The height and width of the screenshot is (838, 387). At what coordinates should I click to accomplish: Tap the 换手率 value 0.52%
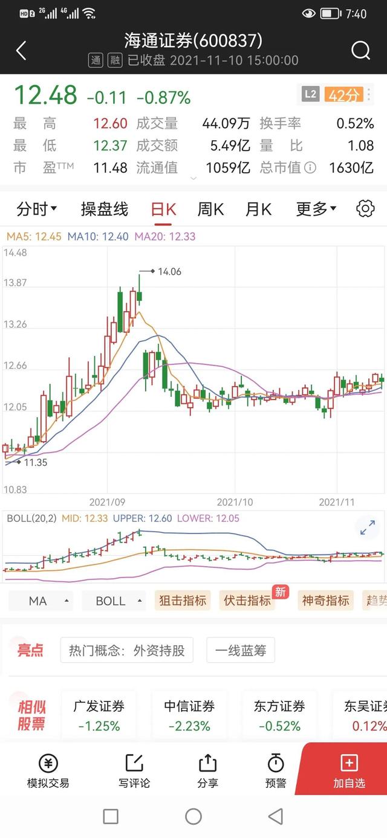coord(355,124)
